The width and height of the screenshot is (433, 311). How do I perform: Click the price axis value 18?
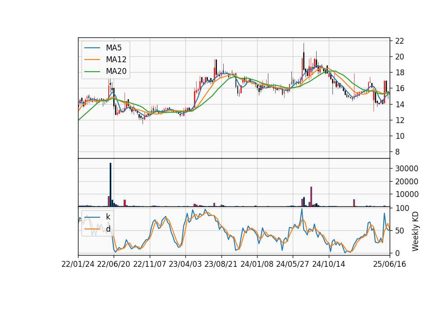tap(400, 73)
